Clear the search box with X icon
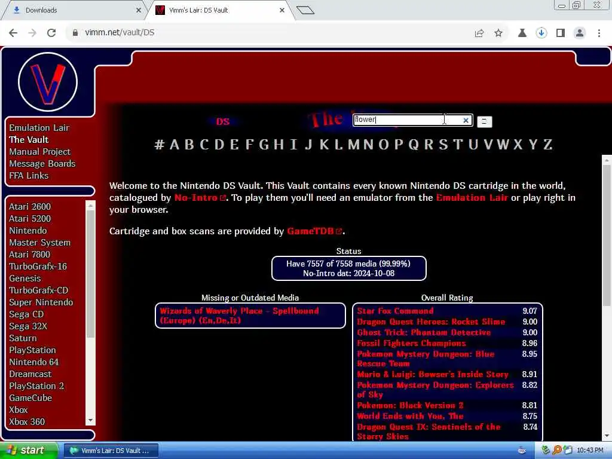This screenshot has height=459, width=612. tap(466, 120)
